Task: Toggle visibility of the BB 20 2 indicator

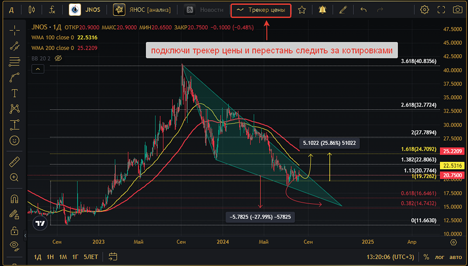Action: click(58, 58)
